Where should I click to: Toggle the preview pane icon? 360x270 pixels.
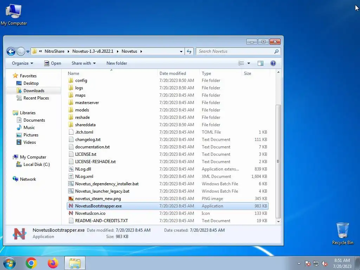click(x=261, y=63)
